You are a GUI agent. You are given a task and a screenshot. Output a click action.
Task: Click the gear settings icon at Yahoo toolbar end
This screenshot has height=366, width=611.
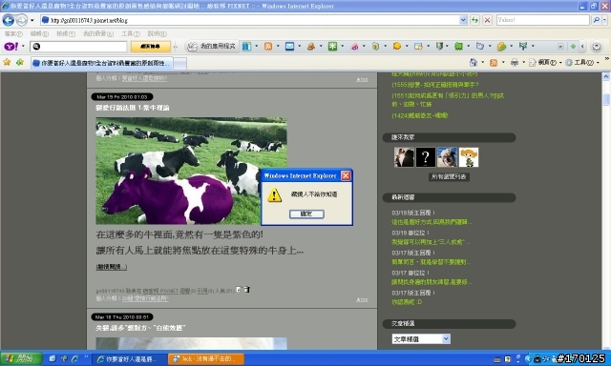point(596,47)
